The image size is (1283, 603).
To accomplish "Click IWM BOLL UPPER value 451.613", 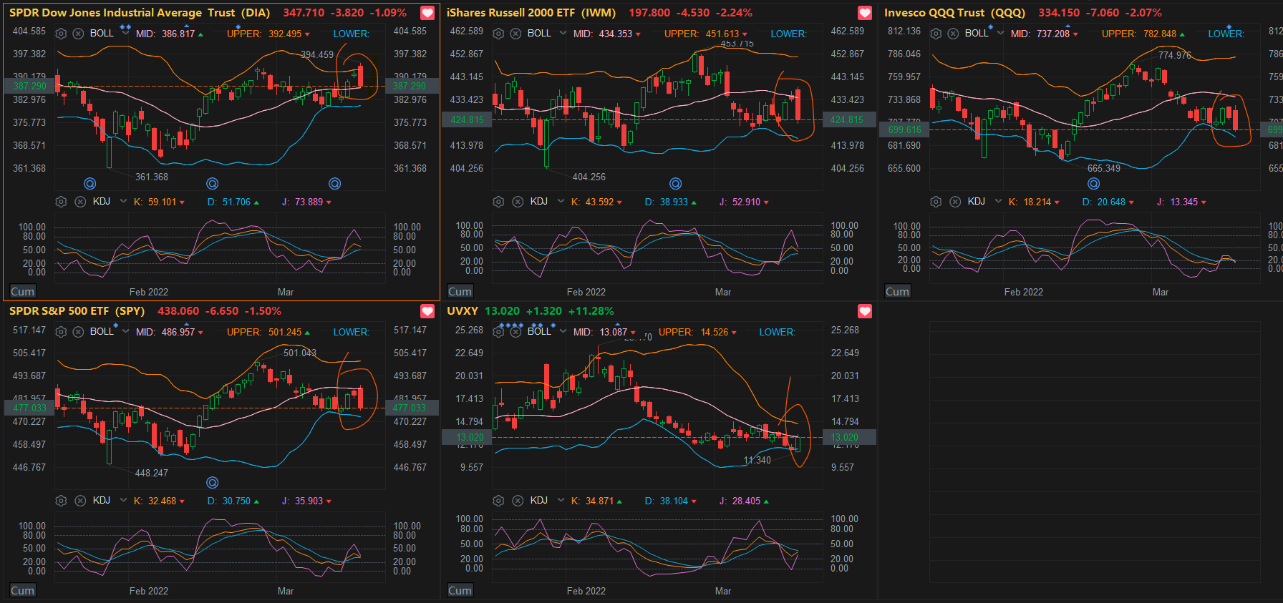I will (722, 34).
